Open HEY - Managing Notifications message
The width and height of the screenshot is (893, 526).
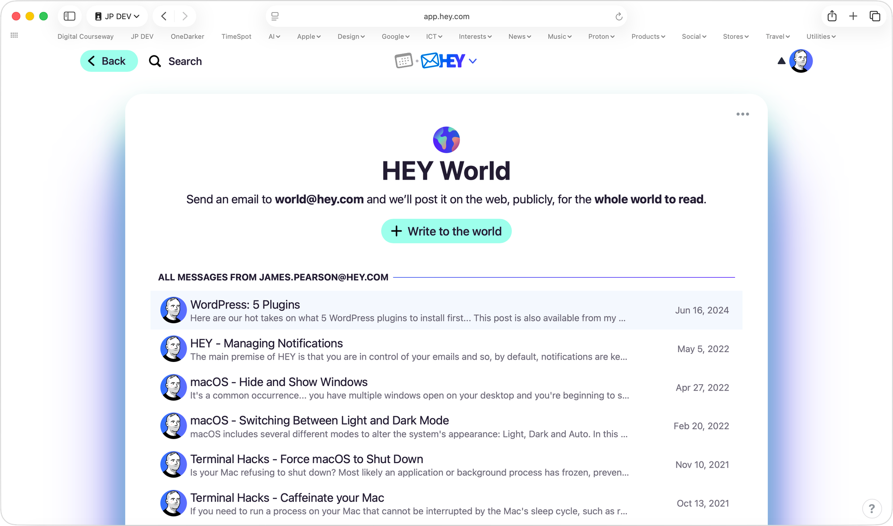tap(446, 349)
